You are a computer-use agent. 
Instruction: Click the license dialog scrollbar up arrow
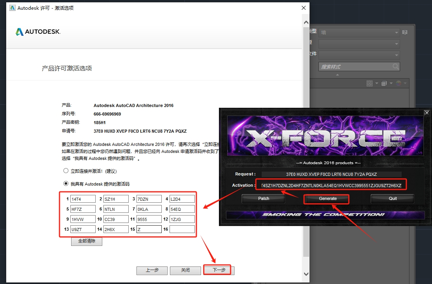(x=306, y=22)
